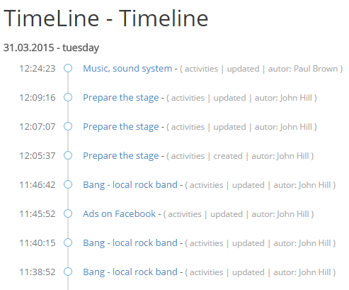Click the timeline circle marker at 12:05:37

(68, 155)
